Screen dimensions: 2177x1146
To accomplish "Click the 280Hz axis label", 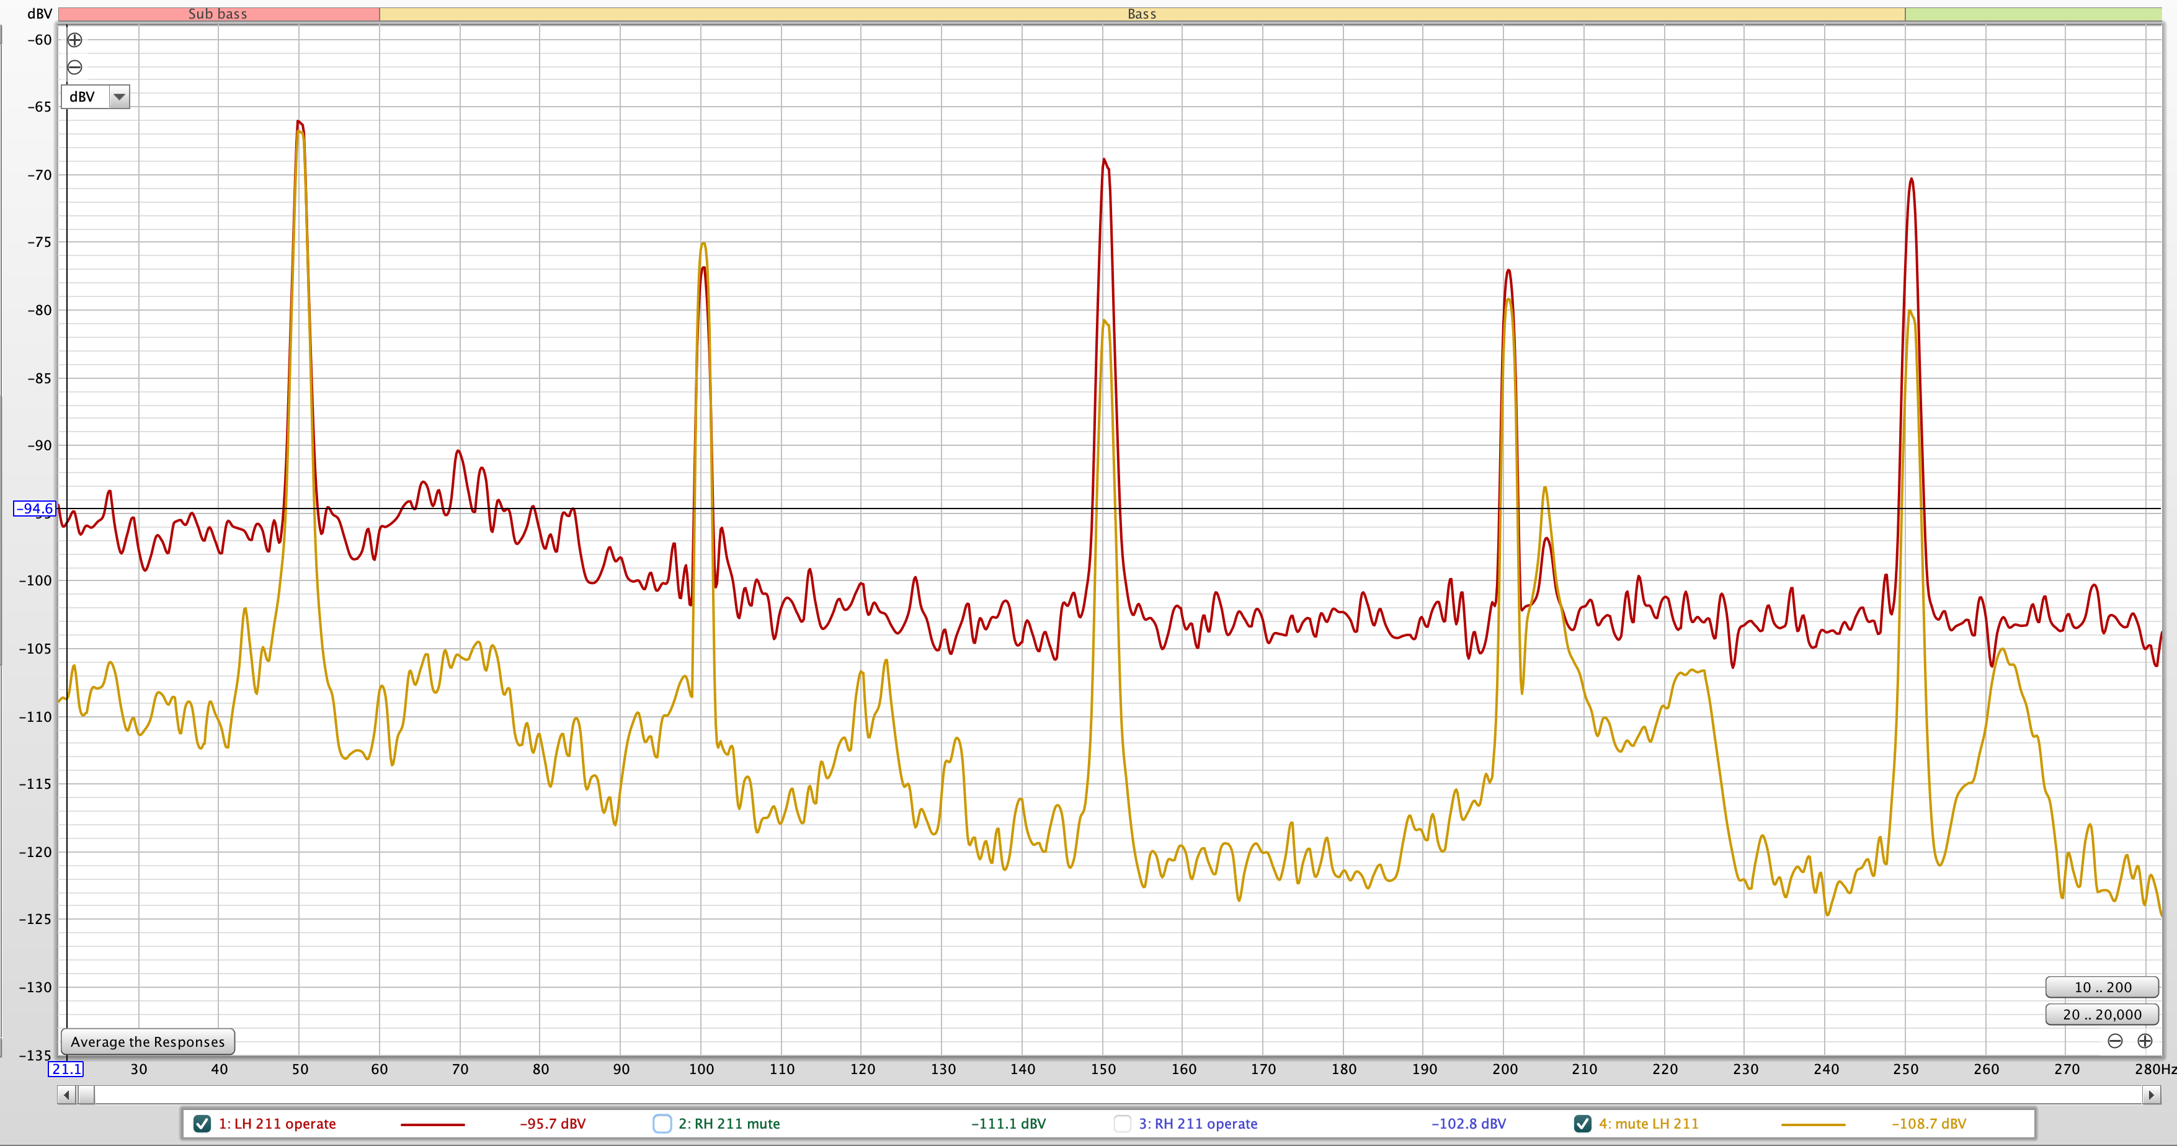I will pyautogui.click(x=2154, y=1069).
